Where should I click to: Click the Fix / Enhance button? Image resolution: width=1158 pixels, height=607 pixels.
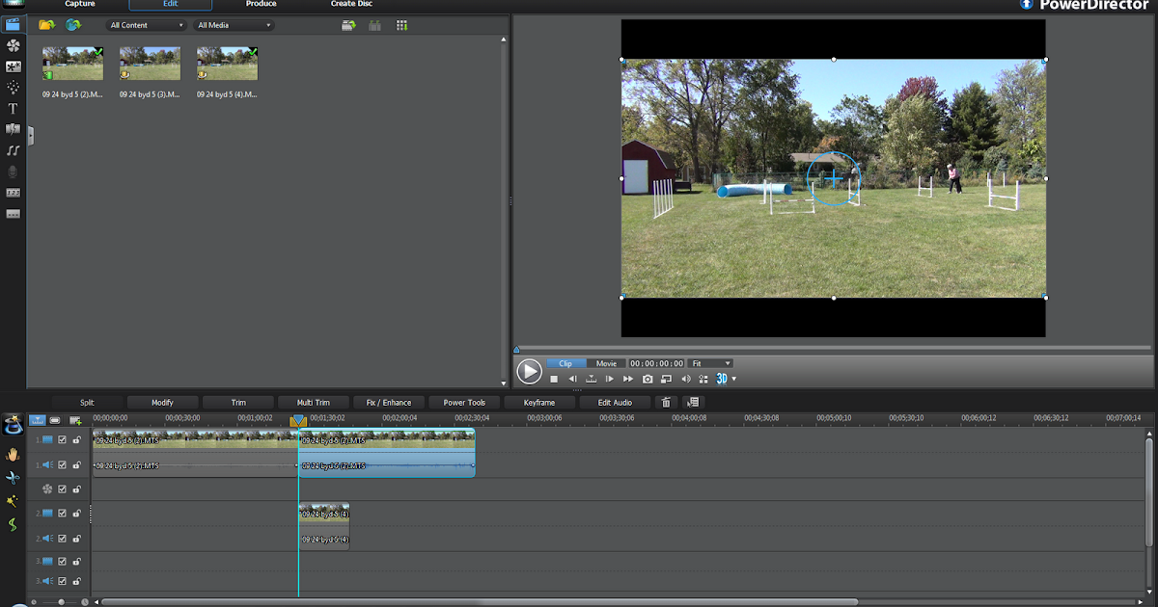[389, 402]
